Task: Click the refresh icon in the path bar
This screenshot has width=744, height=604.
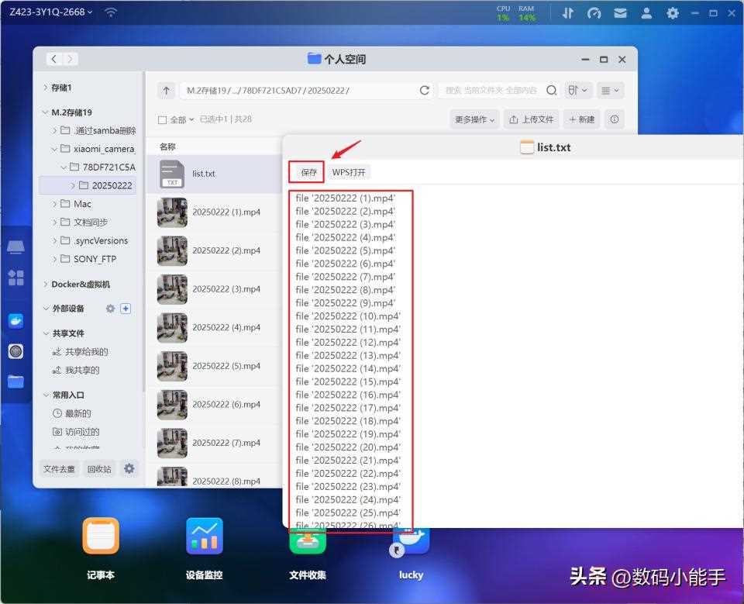Action: [424, 91]
